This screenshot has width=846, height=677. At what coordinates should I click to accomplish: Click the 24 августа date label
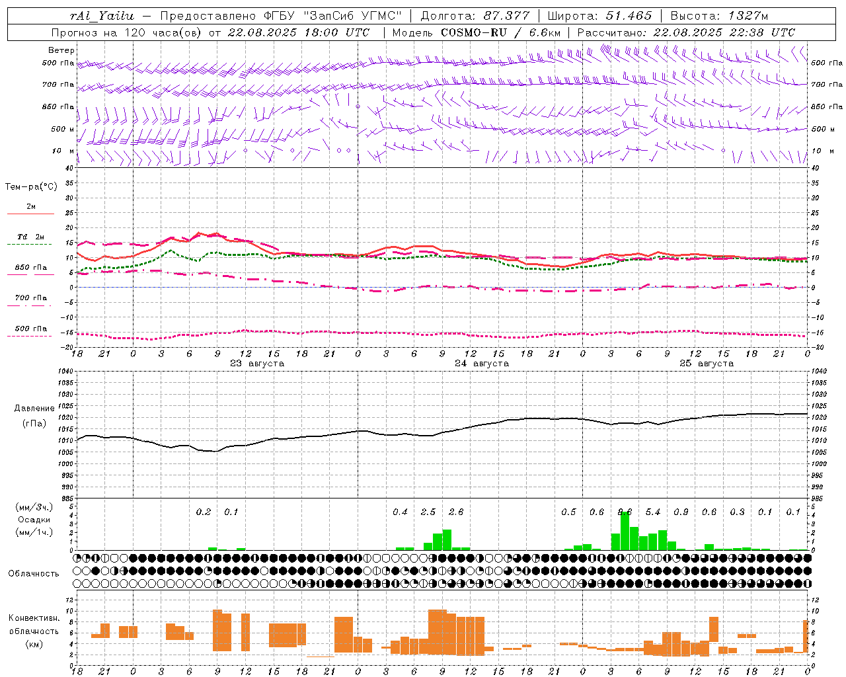(x=482, y=364)
